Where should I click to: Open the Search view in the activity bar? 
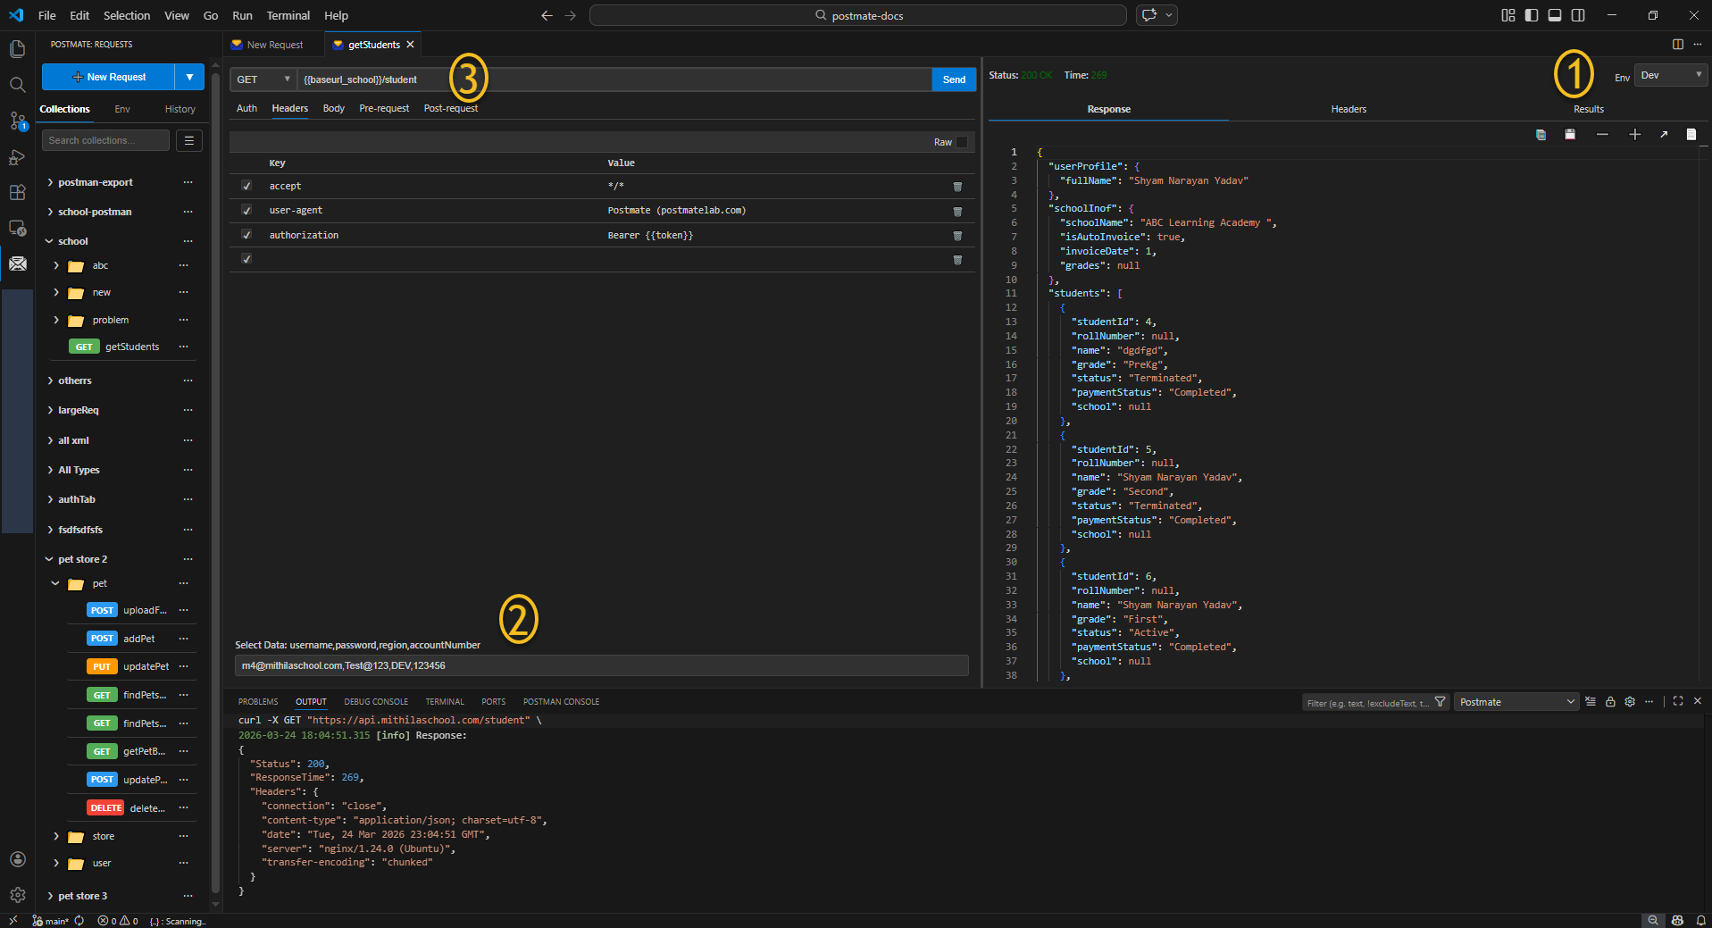(x=17, y=86)
